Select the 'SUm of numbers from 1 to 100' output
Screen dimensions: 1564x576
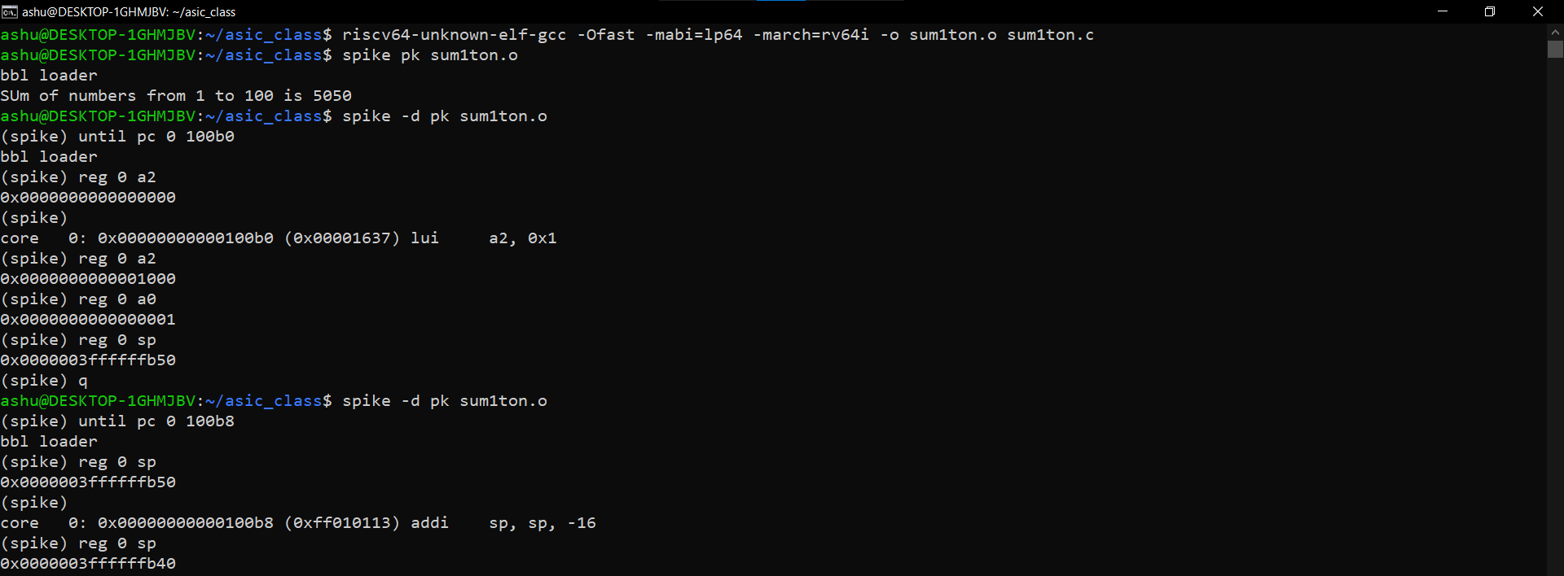(x=175, y=95)
